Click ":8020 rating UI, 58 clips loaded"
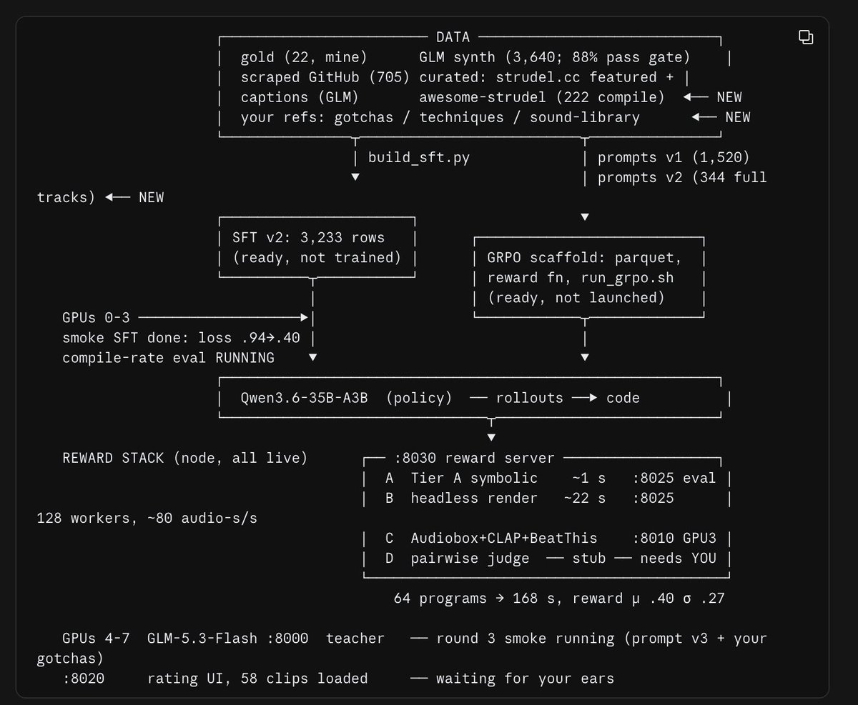 (x=215, y=678)
